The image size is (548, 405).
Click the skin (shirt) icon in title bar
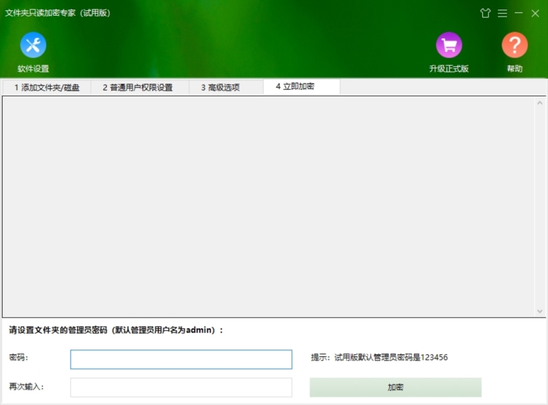[486, 13]
